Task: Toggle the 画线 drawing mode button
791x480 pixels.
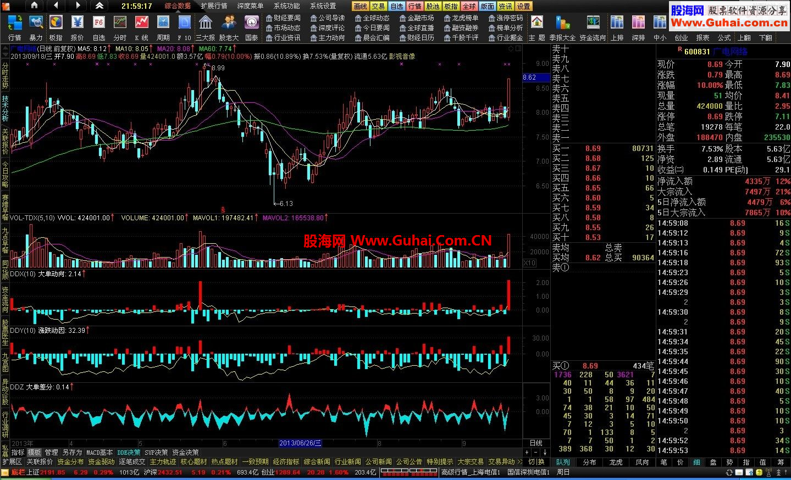Action: [360, 6]
